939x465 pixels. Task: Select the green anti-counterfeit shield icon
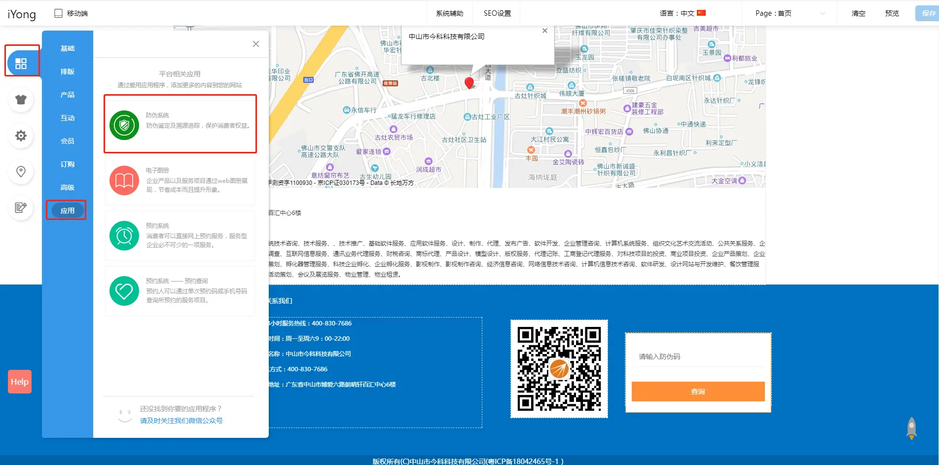pos(124,125)
